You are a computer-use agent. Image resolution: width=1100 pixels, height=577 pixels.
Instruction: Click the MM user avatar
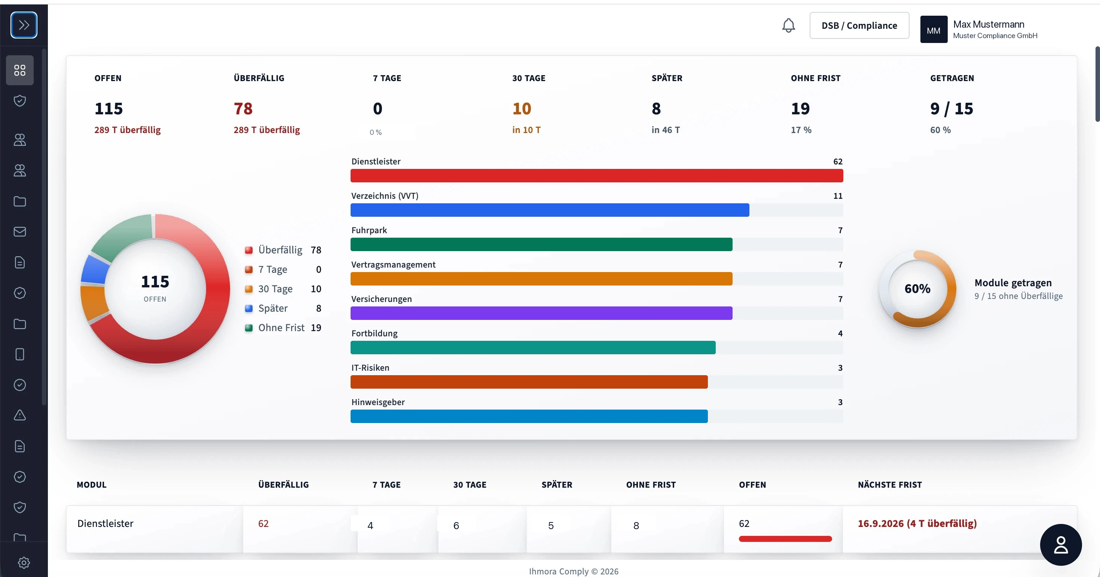pos(934,30)
